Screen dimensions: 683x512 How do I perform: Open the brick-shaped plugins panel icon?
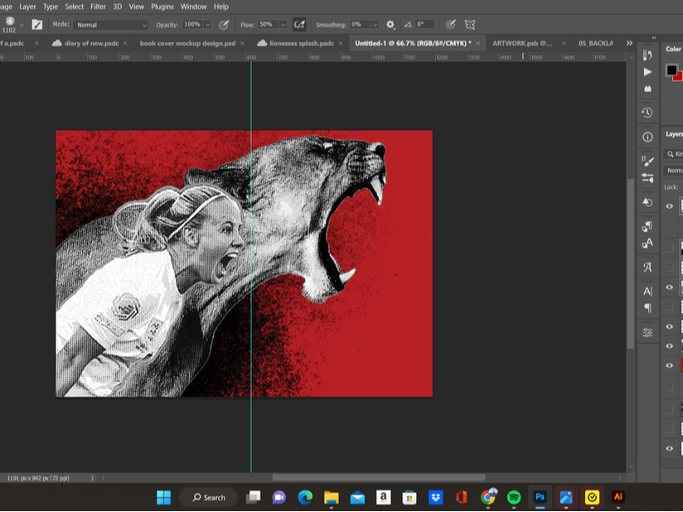[647, 89]
